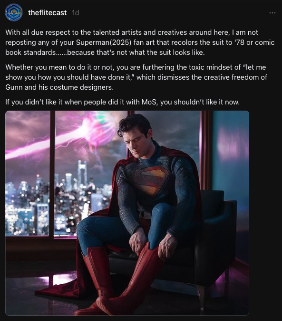Open the attached Superman suit photo
Screen dimensions: 282x321
point(127,213)
